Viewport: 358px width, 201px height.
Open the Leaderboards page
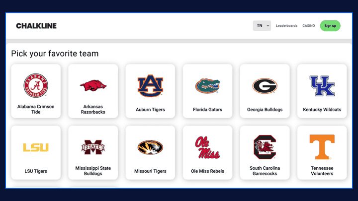coord(286,26)
